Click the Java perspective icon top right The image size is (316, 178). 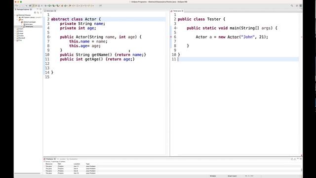pos(301,5)
